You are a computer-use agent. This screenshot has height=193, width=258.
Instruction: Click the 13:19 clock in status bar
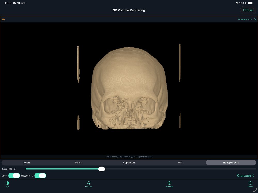(8, 3)
